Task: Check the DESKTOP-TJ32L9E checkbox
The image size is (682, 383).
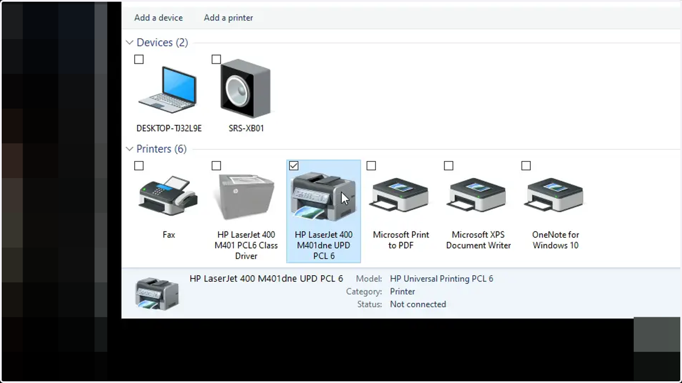Action: pyautogui.click(x=139, y=60)
